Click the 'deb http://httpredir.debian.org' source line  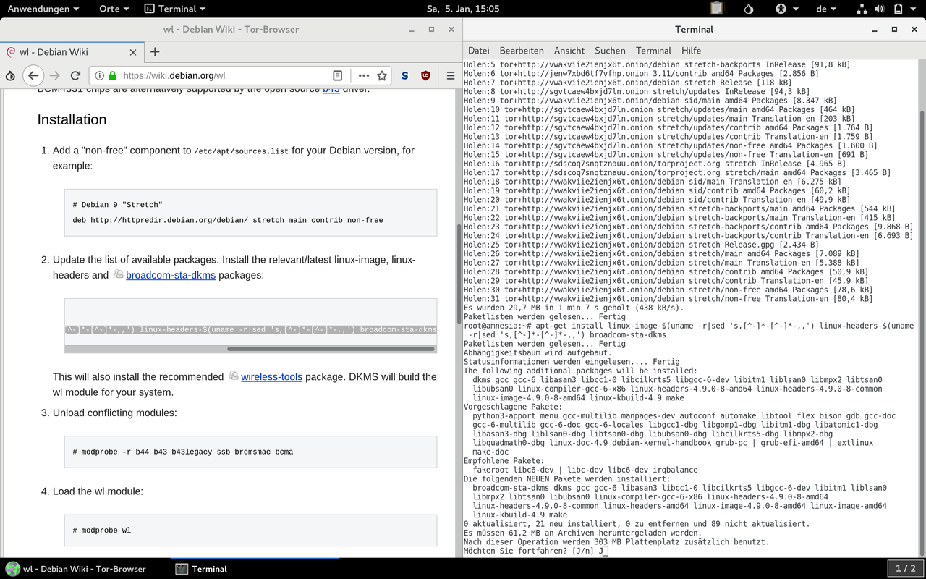[228, 220]
